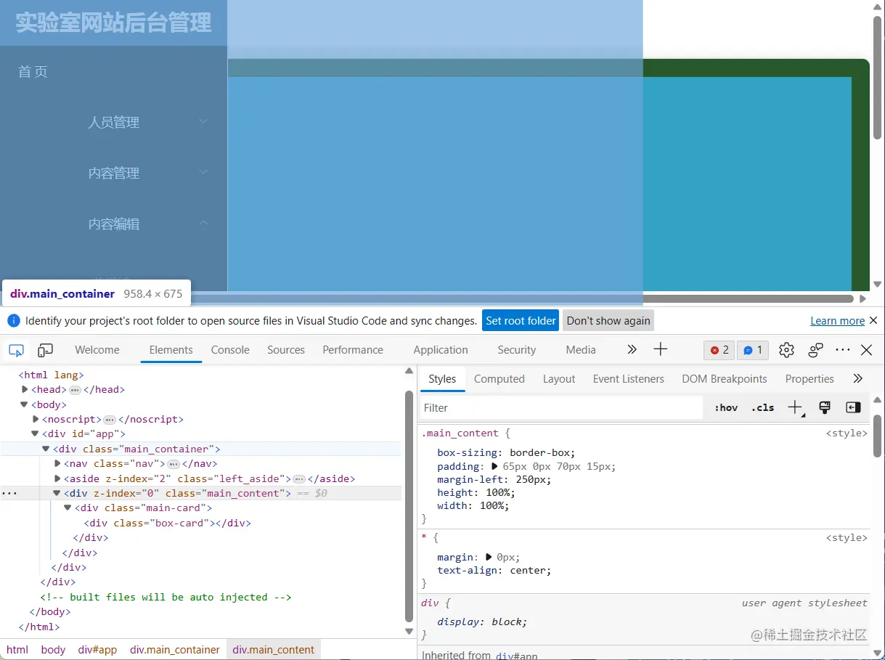This screenshot has width=885, height=660.
Task: Open the Security tab
Action: coord(517,350)
